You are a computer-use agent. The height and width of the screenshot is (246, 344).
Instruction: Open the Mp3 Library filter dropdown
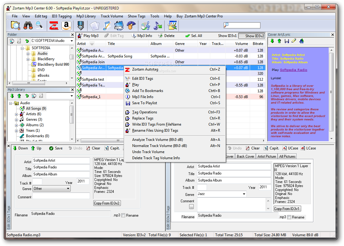point(72,96)
